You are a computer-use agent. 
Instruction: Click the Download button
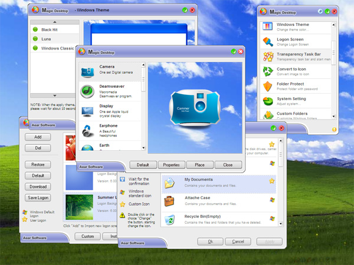pyautogui.click(x=38, y=187)
